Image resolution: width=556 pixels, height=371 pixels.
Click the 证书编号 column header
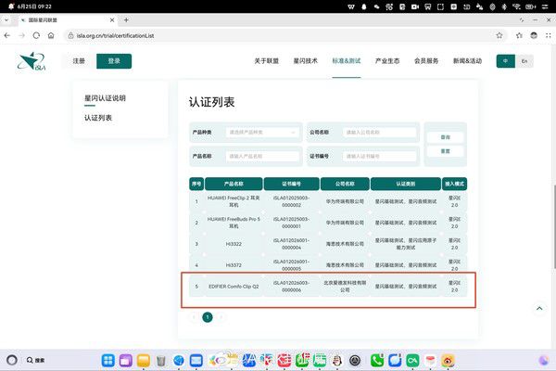click(292, 184)
